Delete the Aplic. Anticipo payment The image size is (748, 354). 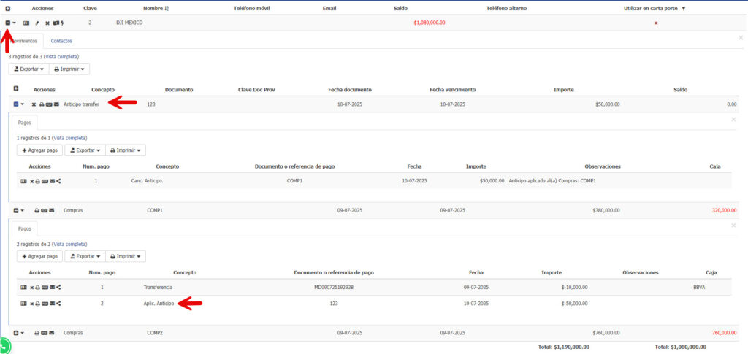pos(31,304)
